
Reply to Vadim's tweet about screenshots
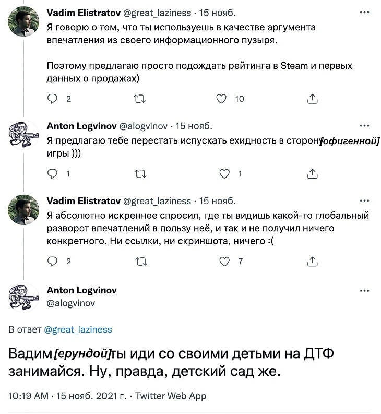click(52, 261)
